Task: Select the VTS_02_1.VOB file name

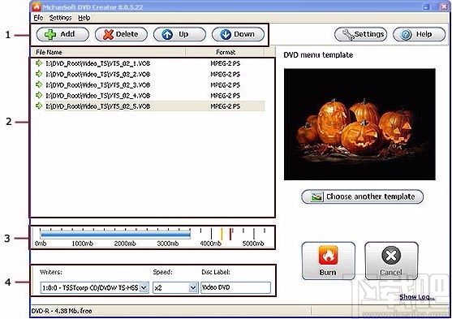Action: tap(97, 63)
